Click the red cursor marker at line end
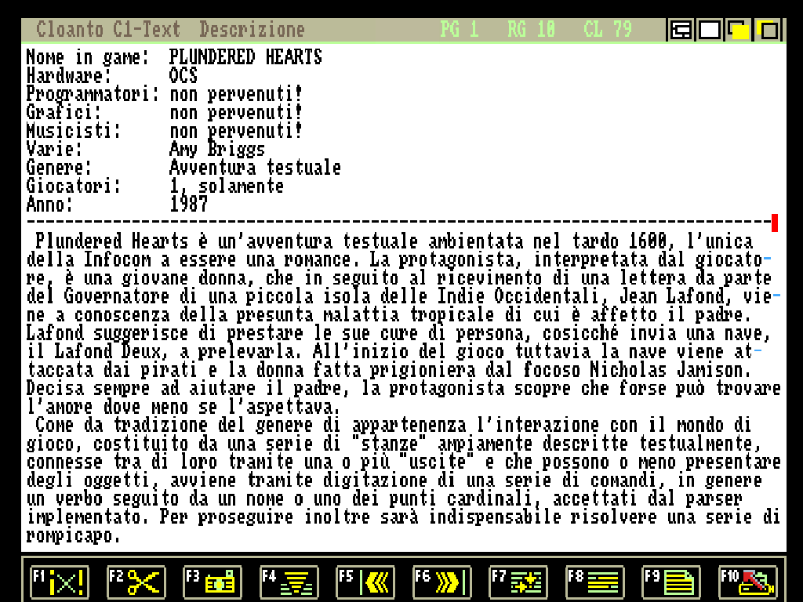Viewport: 803px width, 602px height. tap(775, 223)
